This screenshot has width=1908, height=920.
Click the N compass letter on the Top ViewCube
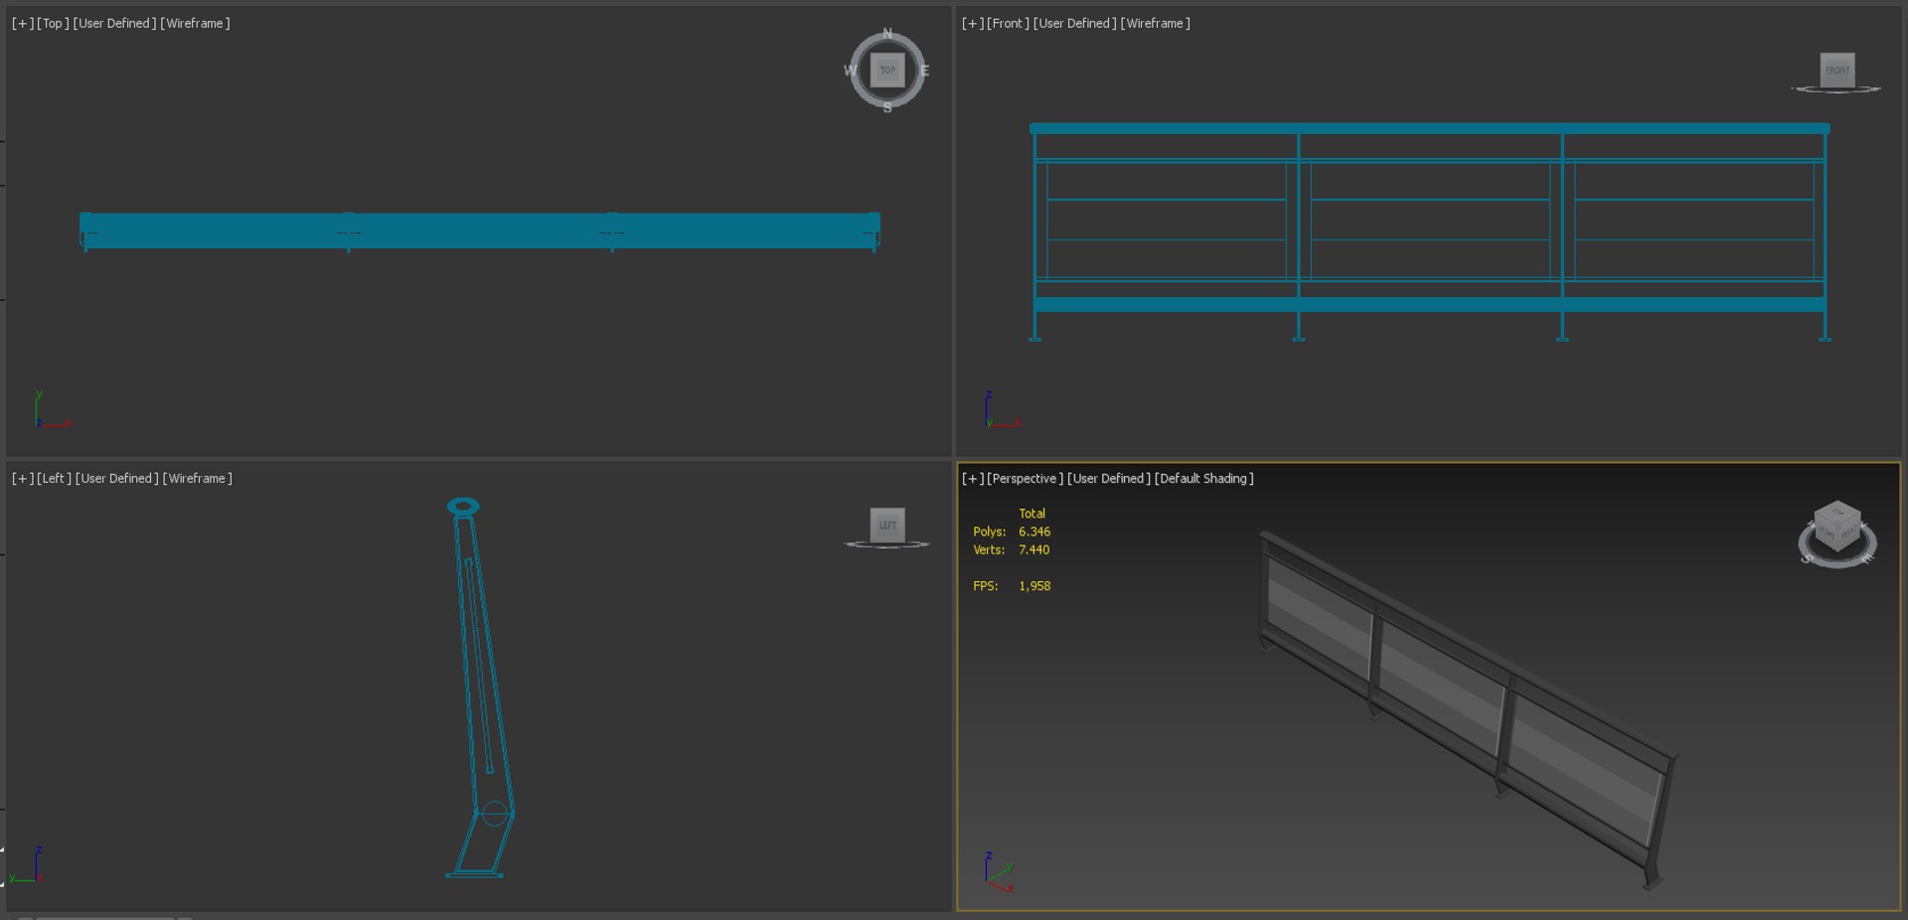(887, 34)
